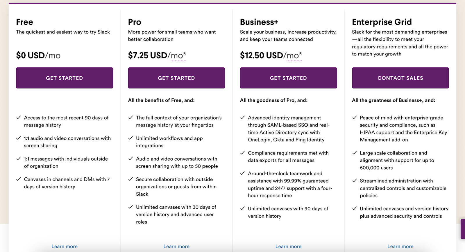Click checkmark beside 90 days message history
The image size is (465, 252).
[x=19, y=118]
